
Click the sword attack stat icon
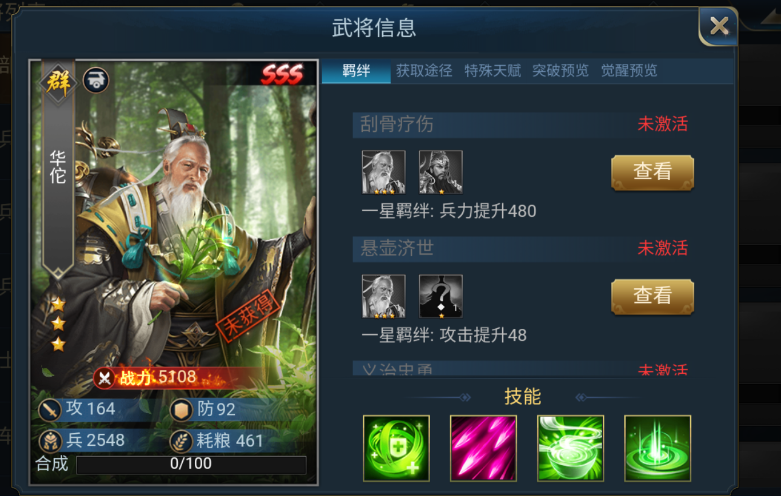click(50, 410)
